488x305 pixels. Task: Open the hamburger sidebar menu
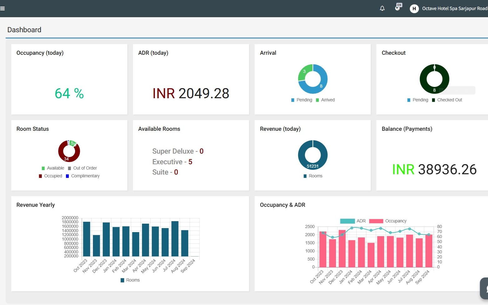[3, 8]
